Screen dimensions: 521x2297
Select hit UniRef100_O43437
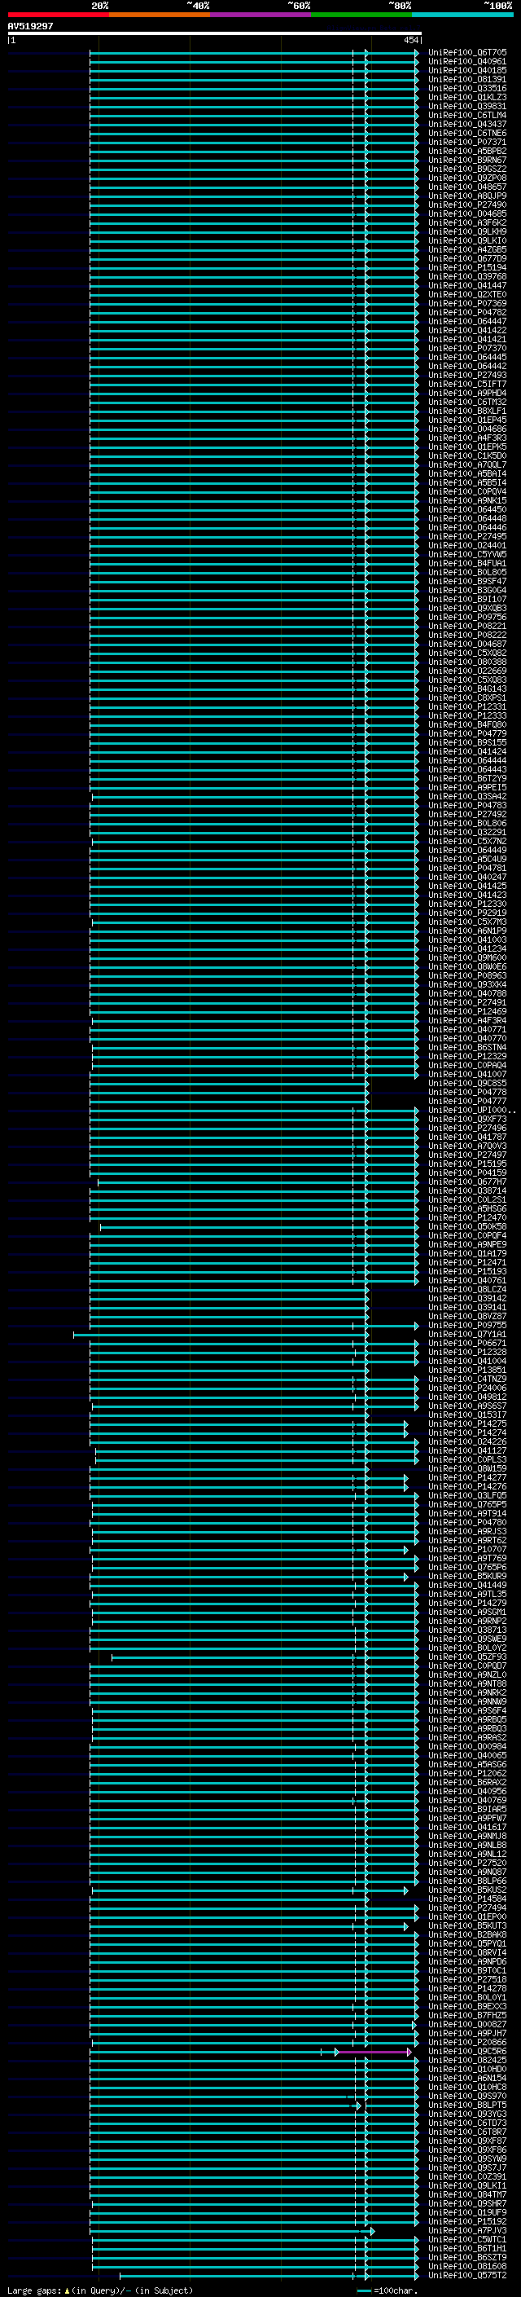pyautogui.click(x=467, y=124)
